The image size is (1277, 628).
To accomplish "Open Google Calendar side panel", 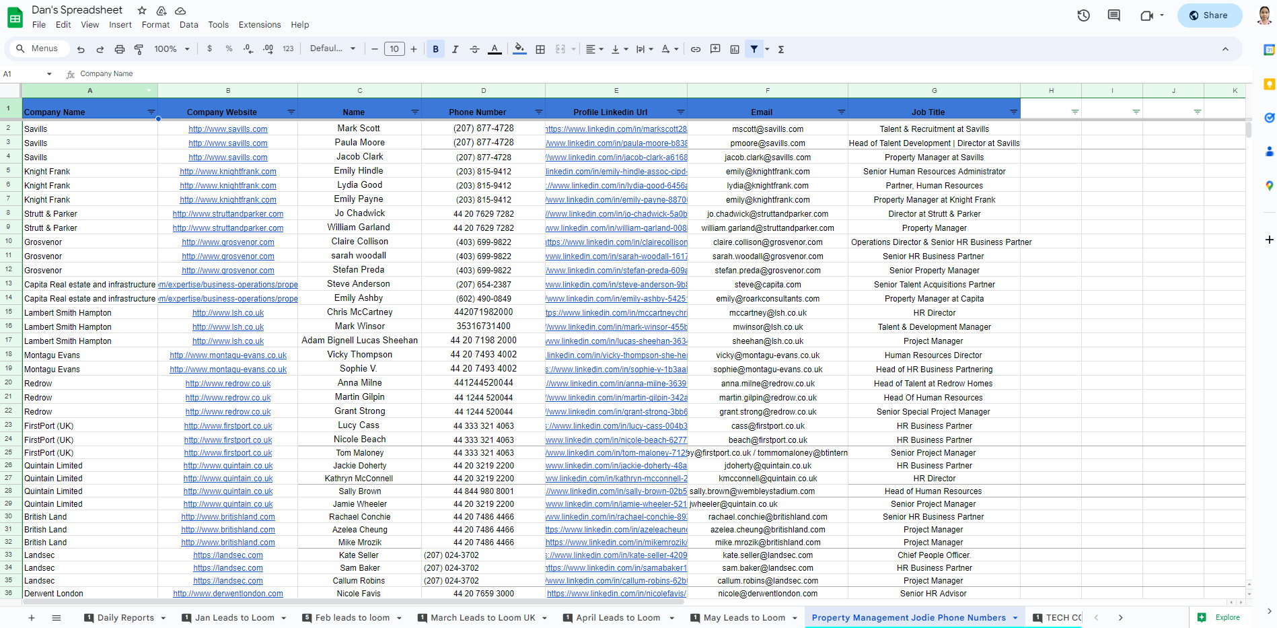I will [x=1269, y=50].
